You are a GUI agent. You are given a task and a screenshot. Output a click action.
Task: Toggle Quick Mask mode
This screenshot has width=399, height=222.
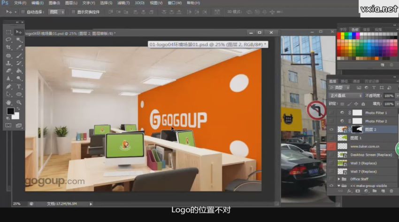coord(8,126)
